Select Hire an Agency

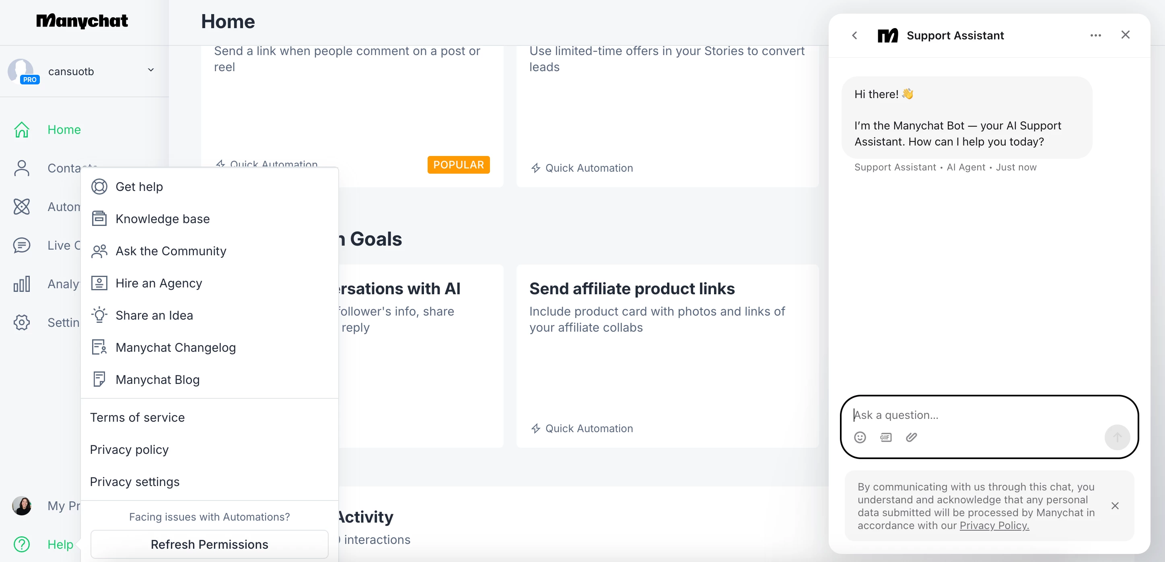point(210,283)
